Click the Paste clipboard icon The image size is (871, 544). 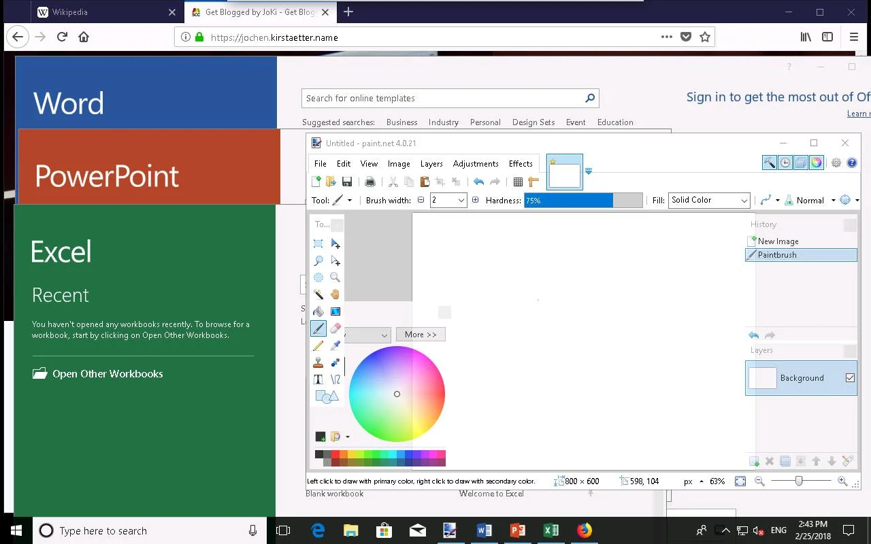[x=425, y=182]
